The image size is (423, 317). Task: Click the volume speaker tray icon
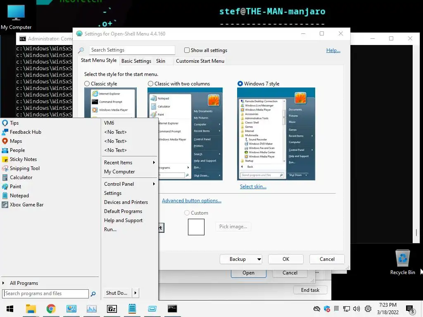[356, 309]
